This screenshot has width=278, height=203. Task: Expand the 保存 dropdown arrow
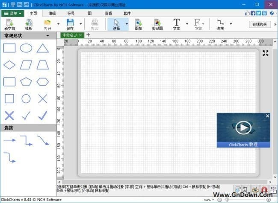[x=81, y=24]
